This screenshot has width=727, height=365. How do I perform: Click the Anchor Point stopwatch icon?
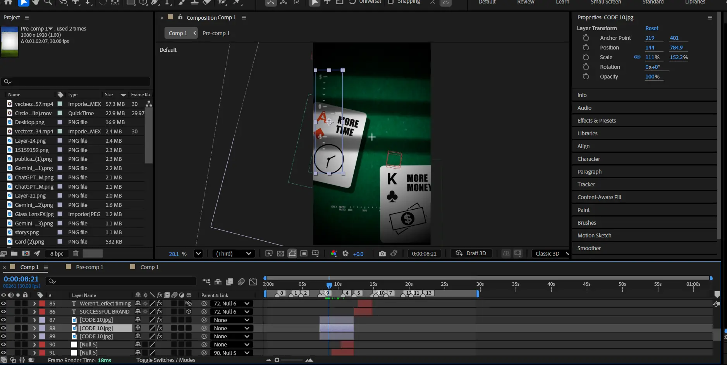click(586, 38)
